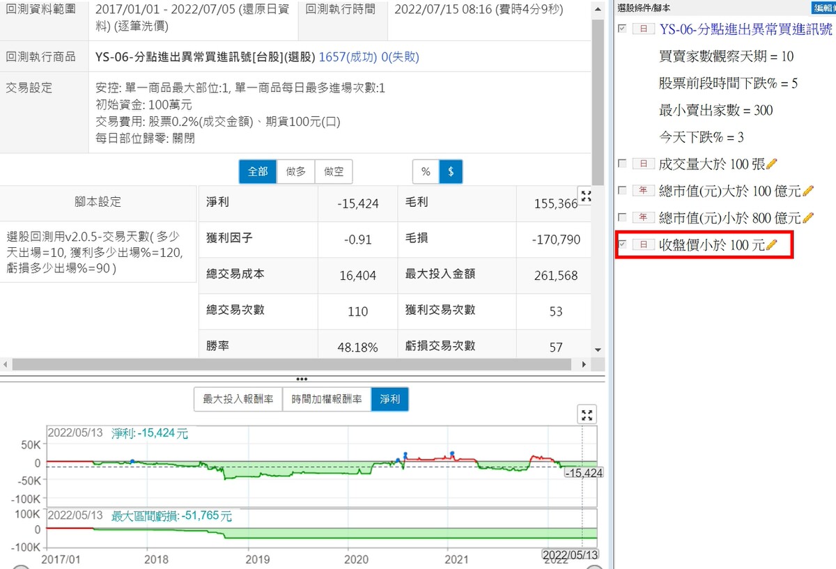Screen dimensions: 836x569
Task: Show the 時間加權報酬率 chart tab
Action: 327,399
